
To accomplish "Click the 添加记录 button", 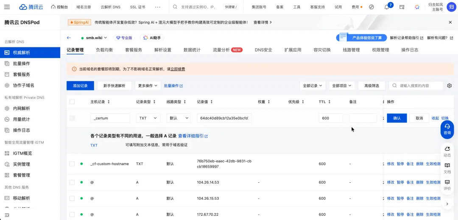I will point(80,85).
